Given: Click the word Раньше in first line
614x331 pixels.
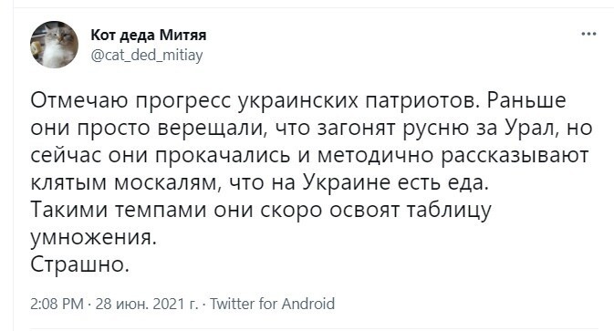Looking at the screenshot, I should coord(526,100).
